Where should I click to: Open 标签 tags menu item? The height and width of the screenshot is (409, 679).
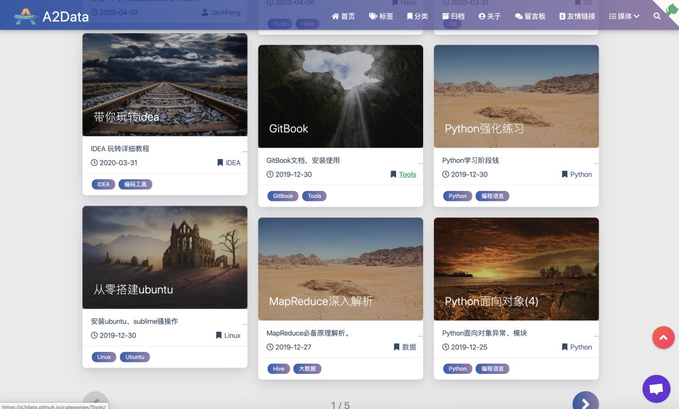(x=381, y=16)
